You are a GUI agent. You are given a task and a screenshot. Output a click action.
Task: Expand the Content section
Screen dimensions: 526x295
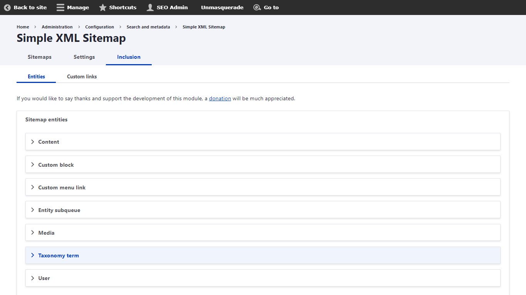coord(49,142)
